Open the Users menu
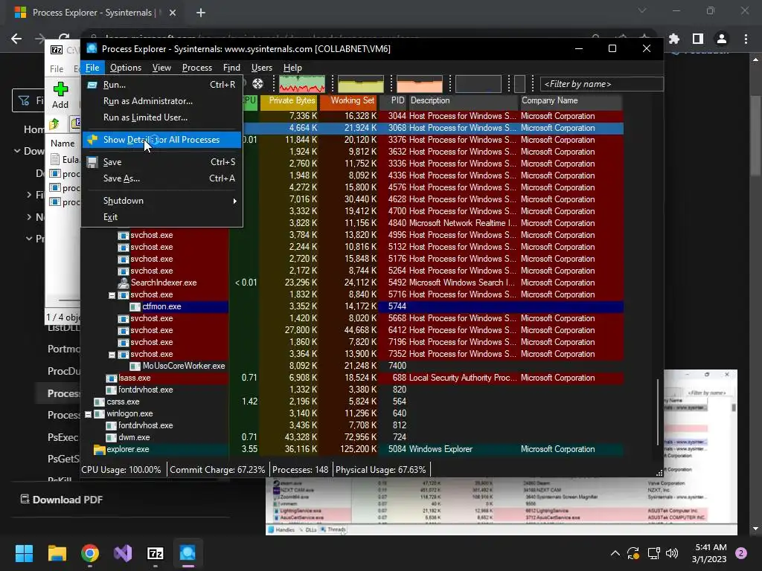The image size is (762, 571). pyautogui.click(x=261, y=68)
